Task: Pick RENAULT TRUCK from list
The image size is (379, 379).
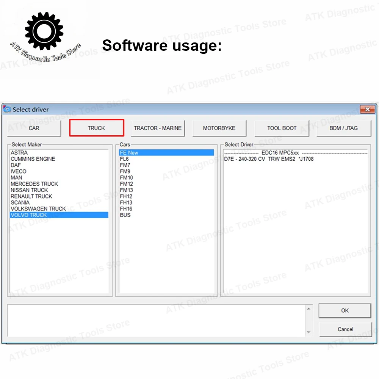Action: tap(59, 196)
